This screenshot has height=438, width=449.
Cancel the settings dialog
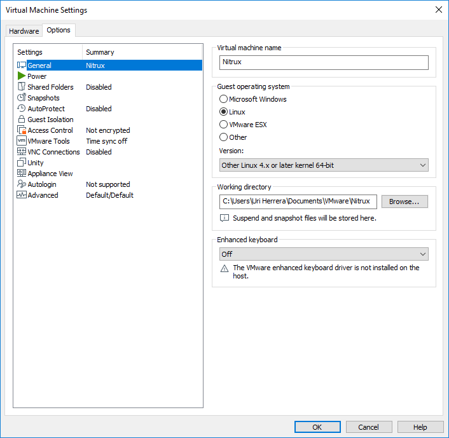tap(368, 427)
